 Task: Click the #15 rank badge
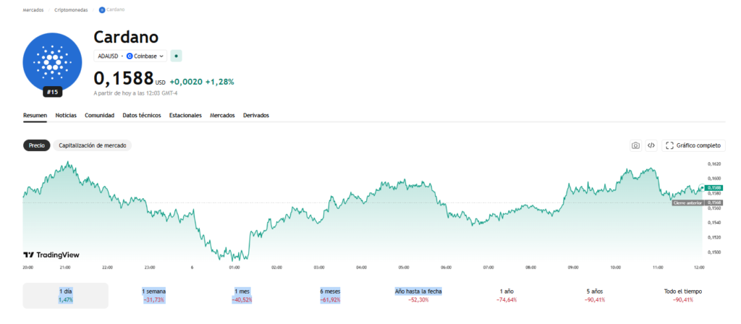pos(52,92)
